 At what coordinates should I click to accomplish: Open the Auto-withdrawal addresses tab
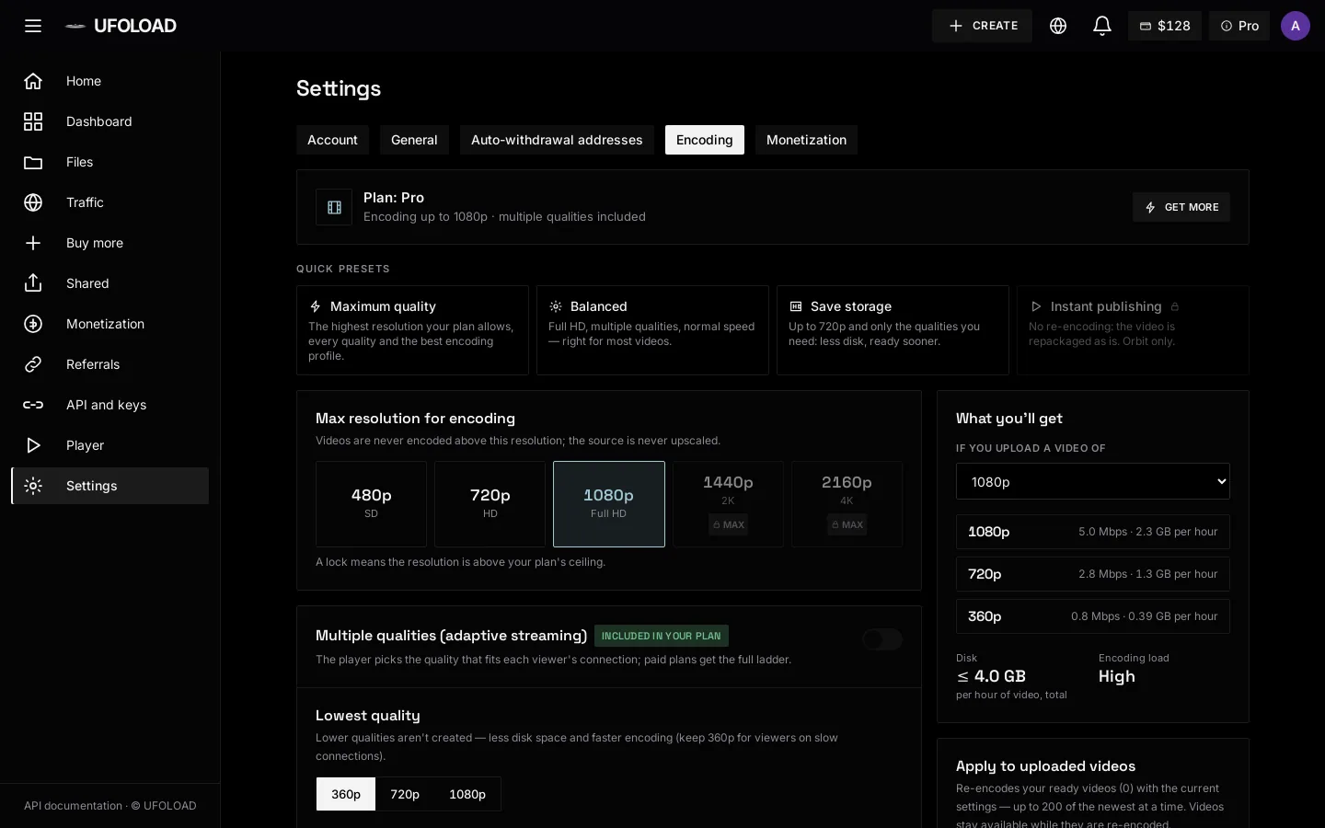coord(557,140)
